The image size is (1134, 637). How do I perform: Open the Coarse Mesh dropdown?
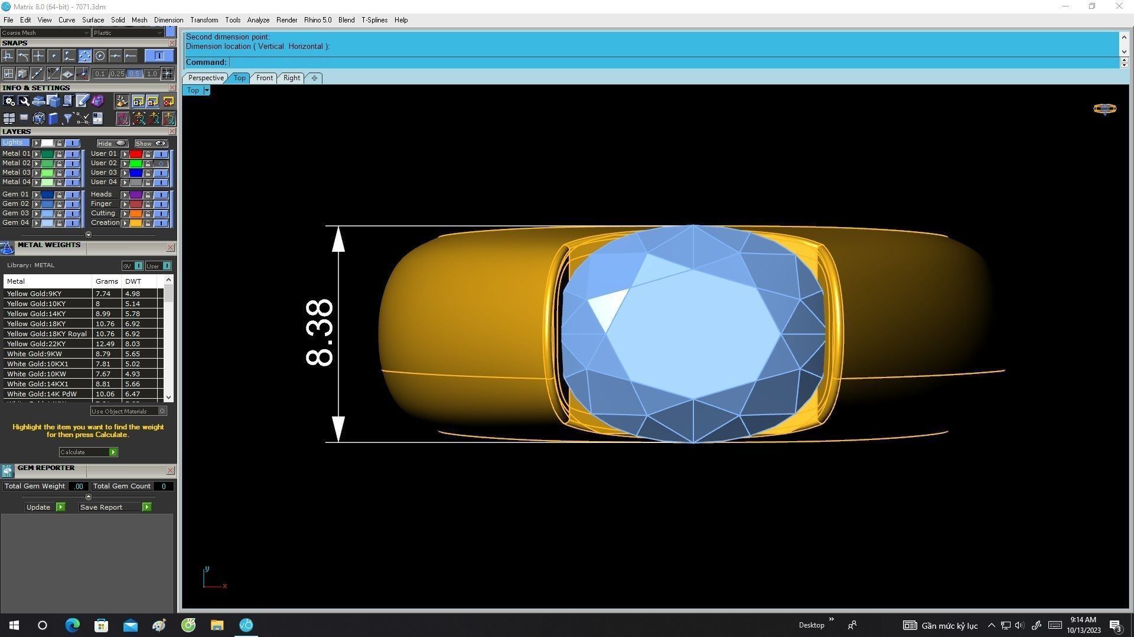[45, 33]
